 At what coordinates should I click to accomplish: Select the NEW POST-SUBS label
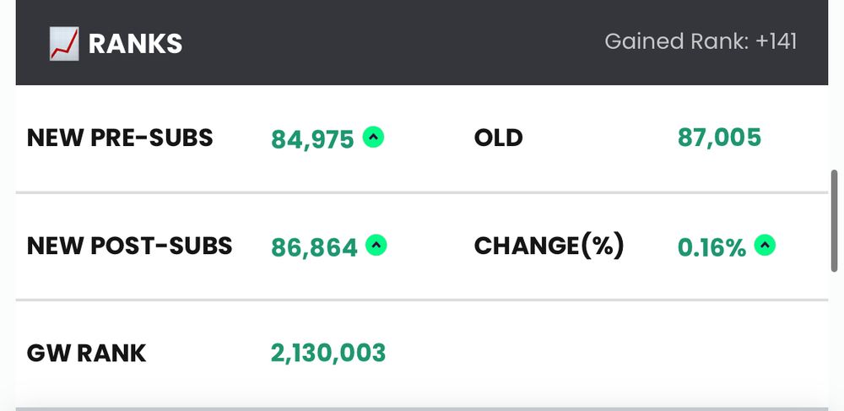(129, 246)
